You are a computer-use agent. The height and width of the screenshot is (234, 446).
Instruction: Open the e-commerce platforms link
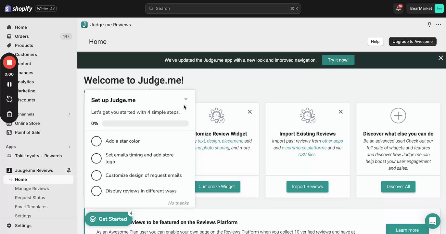point(304,148)
